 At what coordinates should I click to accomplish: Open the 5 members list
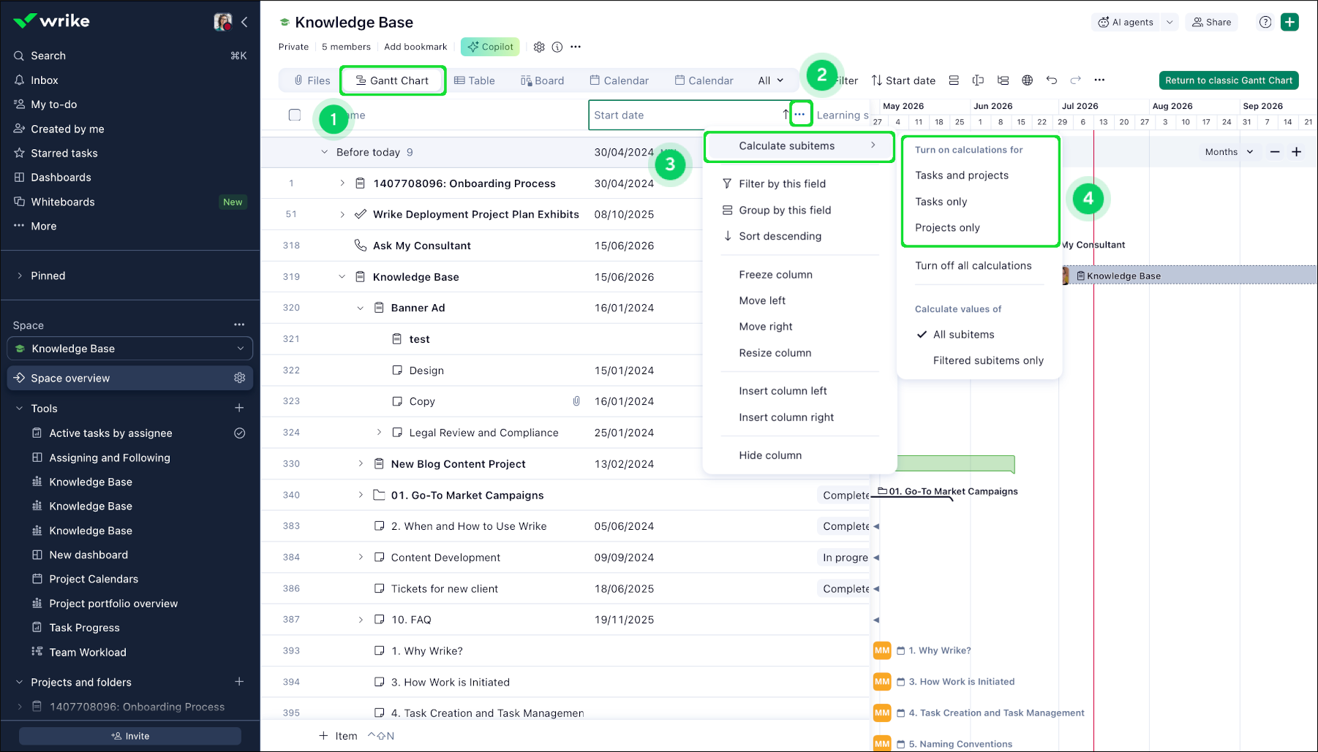[346, 47]
